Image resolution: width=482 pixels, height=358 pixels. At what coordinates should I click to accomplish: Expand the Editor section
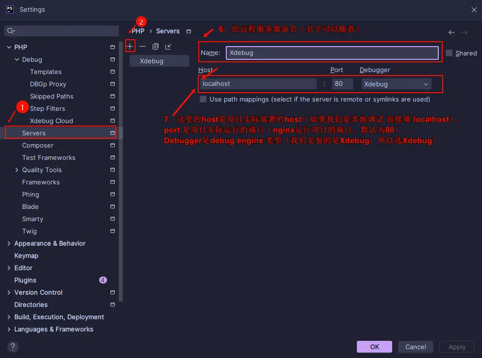[x=9, y=268]
